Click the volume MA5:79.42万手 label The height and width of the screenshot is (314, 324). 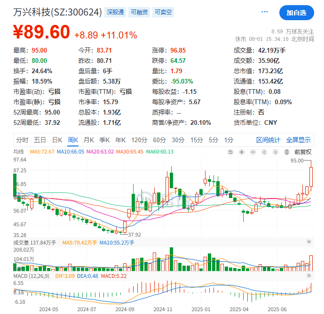point(80,243)
